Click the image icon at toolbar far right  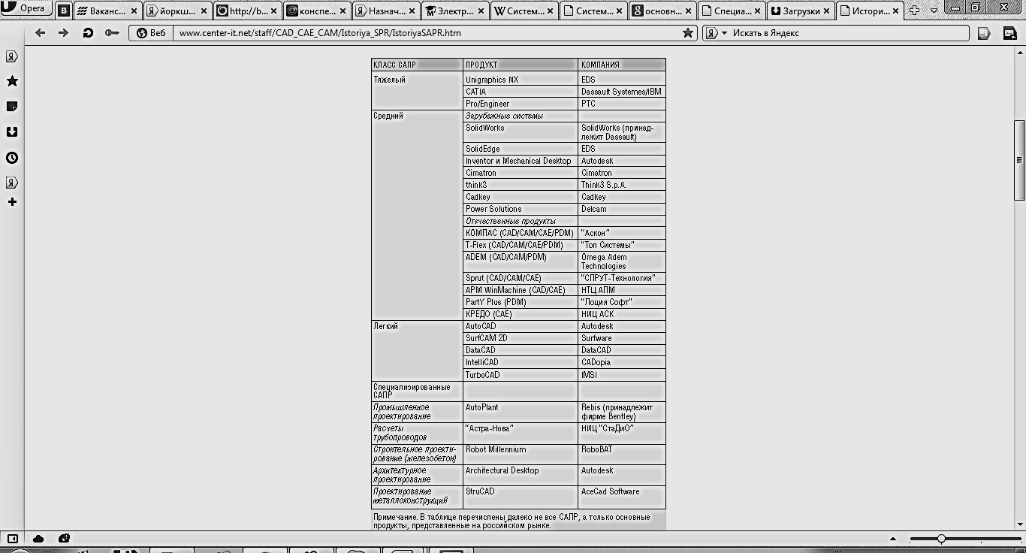[1010, 33]
